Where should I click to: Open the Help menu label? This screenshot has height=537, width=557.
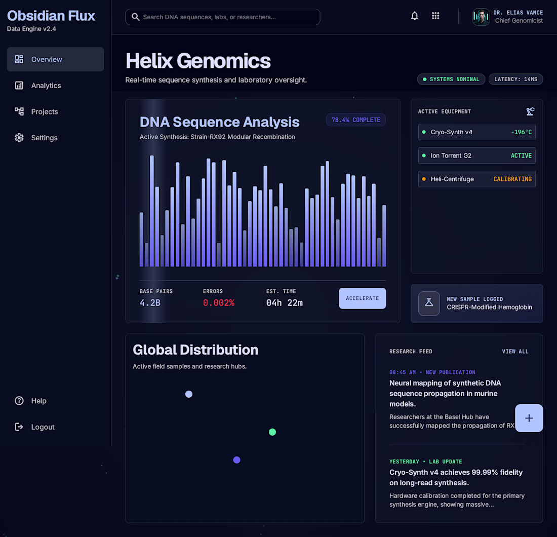click(x=38, y=401)
